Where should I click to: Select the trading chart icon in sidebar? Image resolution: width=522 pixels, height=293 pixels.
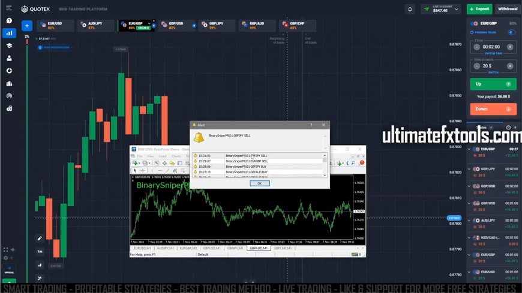9,33
